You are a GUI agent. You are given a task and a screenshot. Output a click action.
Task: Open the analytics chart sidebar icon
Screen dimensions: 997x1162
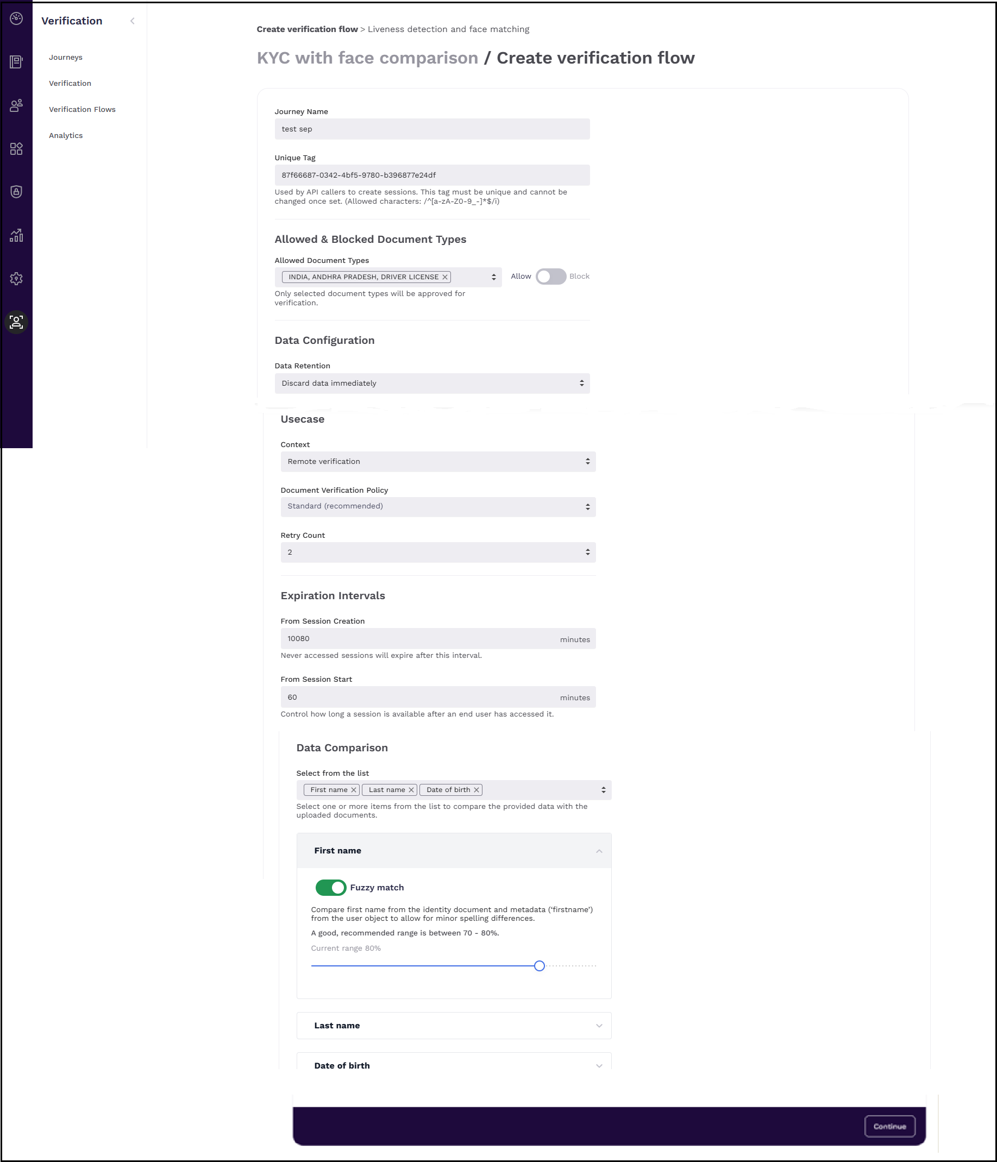pyautogui.click(x=16, y=235)
